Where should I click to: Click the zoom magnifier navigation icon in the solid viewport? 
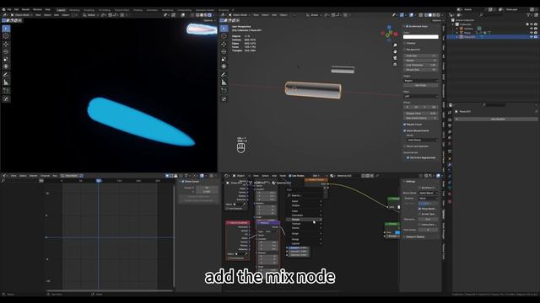[395, 45]
